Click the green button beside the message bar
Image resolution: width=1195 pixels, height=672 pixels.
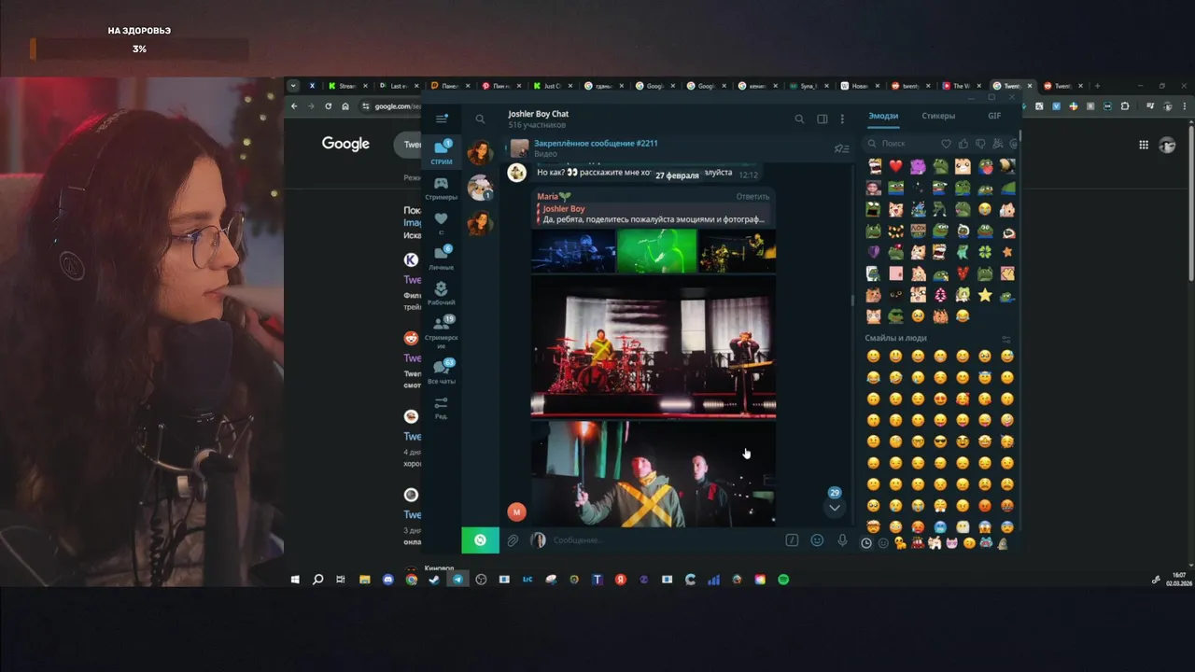click(480, 540)
